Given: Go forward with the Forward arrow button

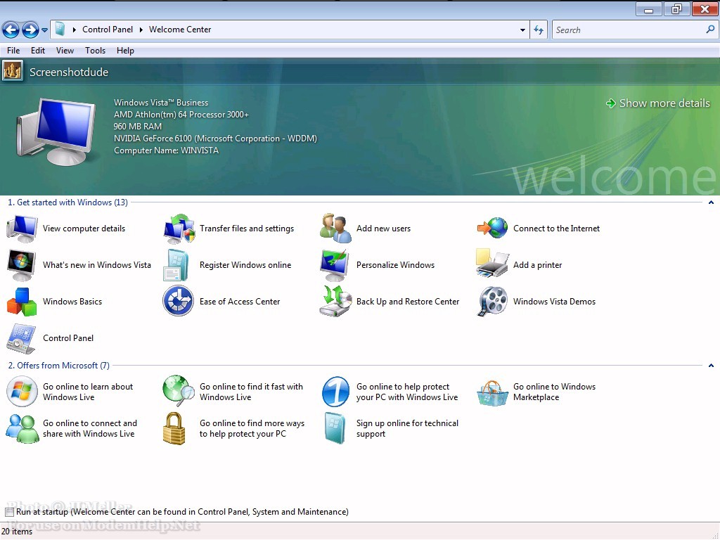Looking at the screenshot, I should [x=30, y=30].
